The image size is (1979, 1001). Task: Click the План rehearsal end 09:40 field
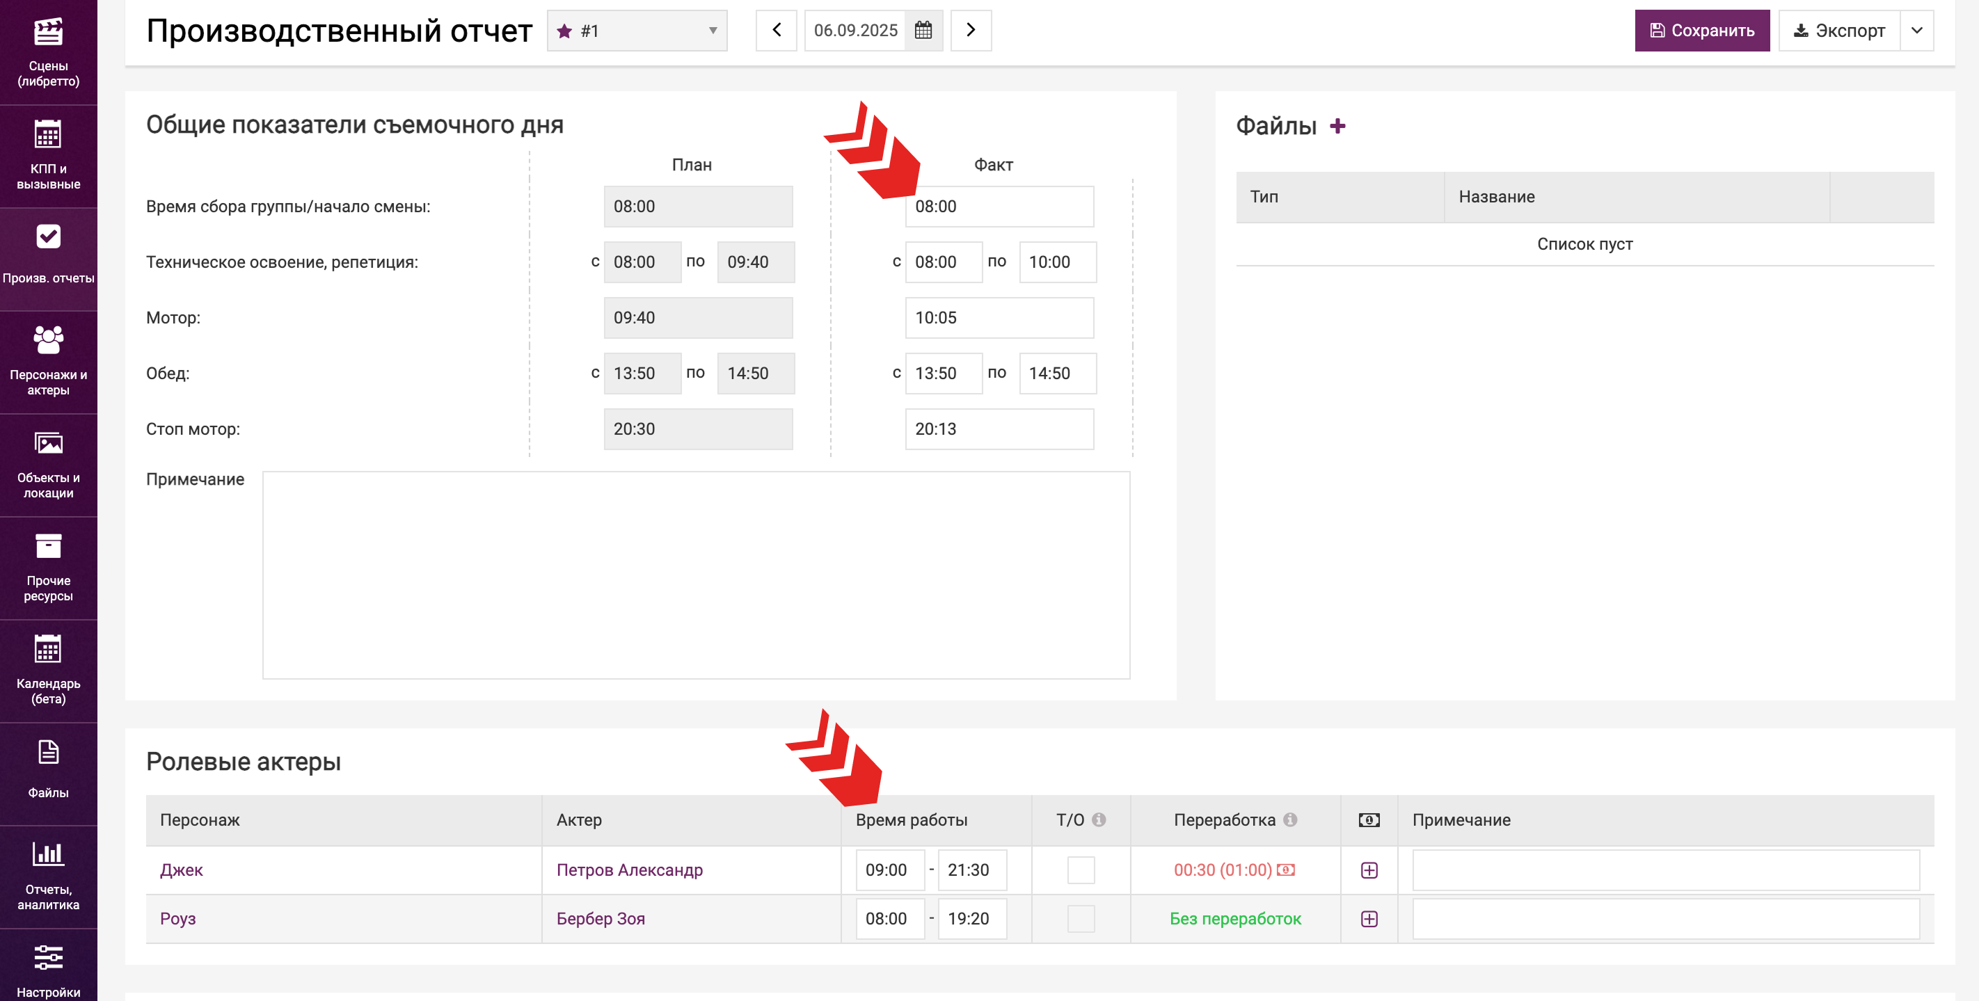[x=755, y=262]
